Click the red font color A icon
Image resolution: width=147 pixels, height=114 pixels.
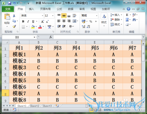pyautogui.click(x=40, y=27)
